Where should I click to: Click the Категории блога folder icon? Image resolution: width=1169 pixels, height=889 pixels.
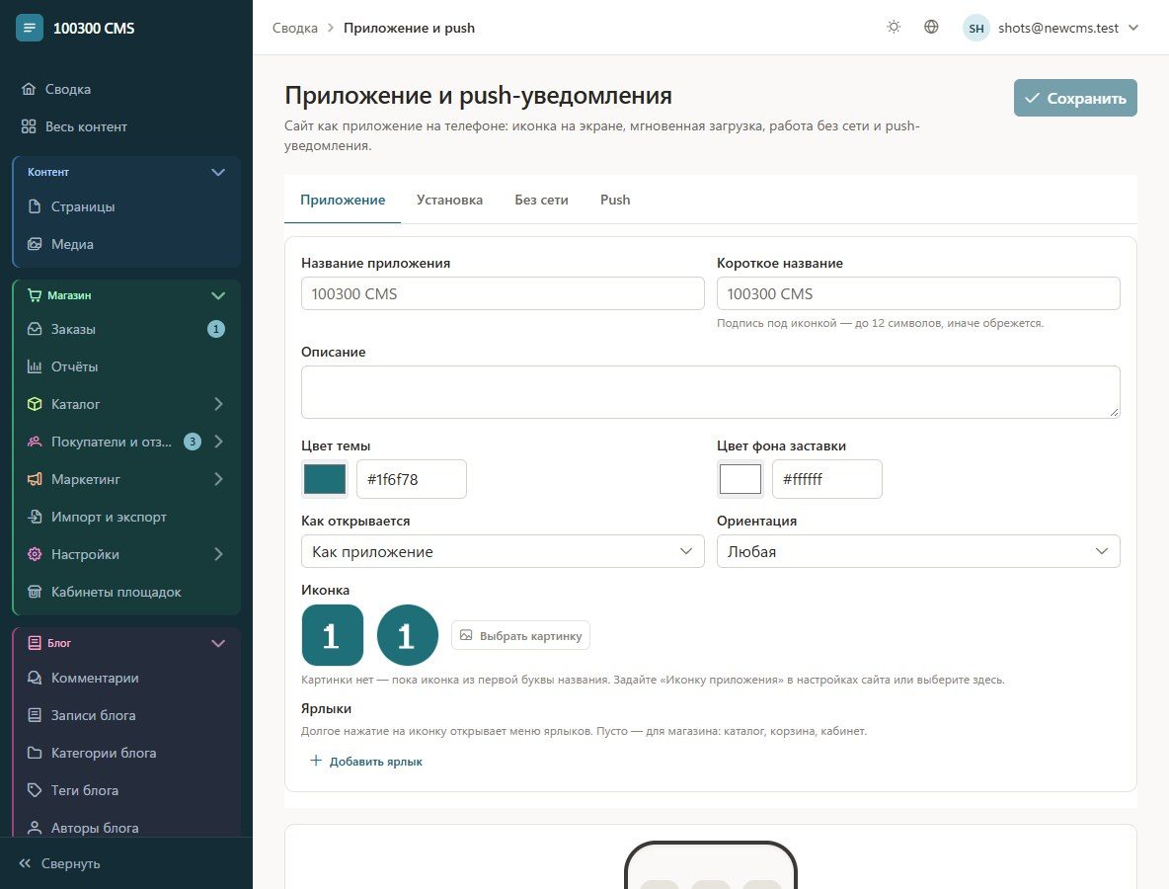(x=35, y=753)
